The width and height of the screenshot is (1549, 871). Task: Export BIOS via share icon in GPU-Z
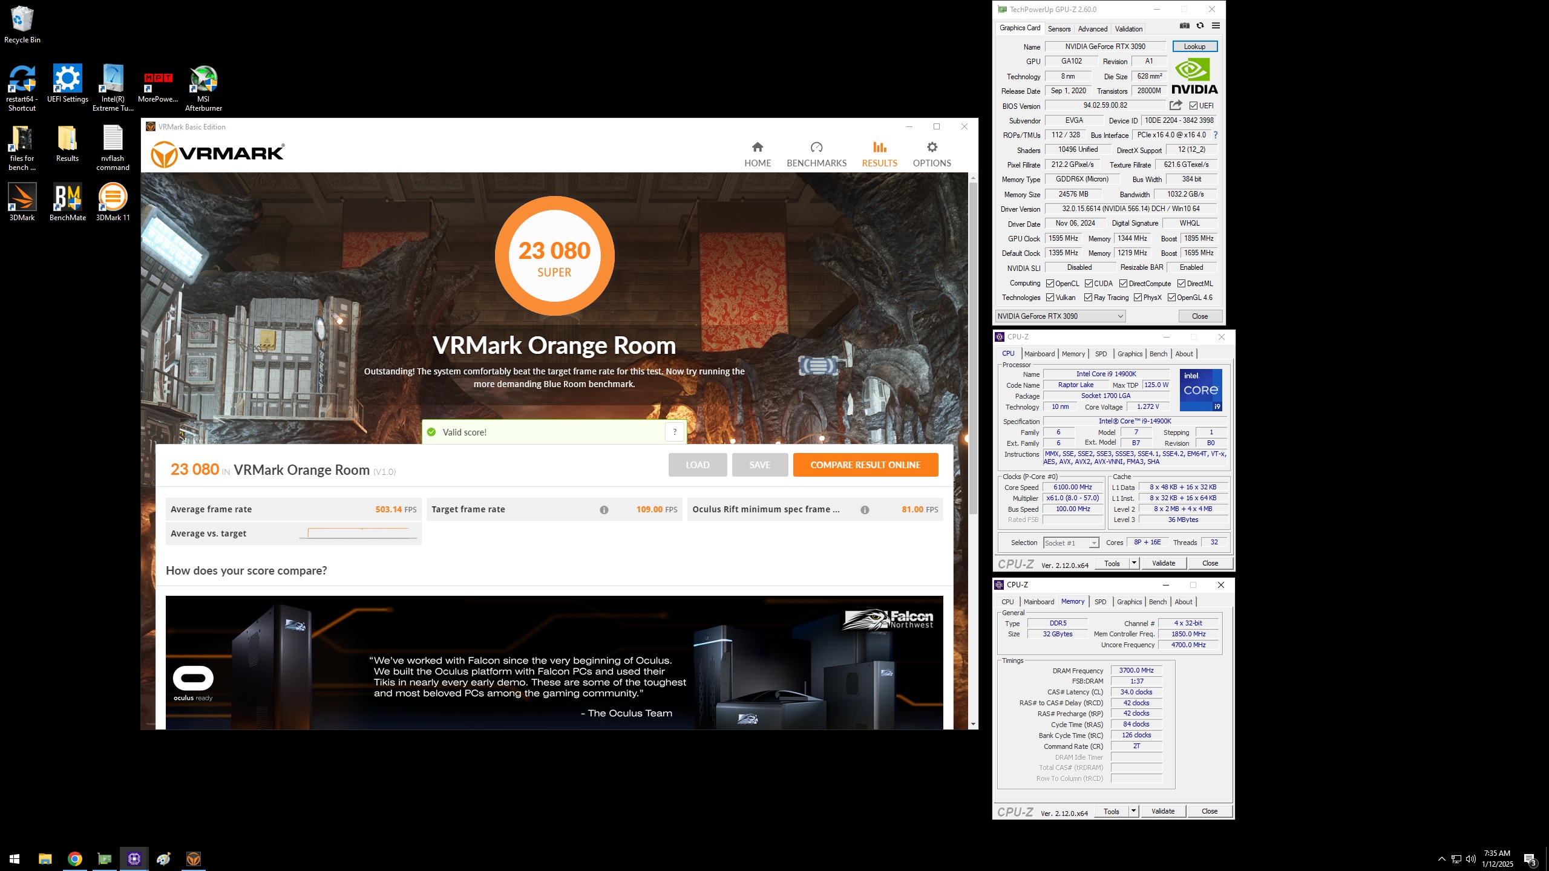(1176, 105)
